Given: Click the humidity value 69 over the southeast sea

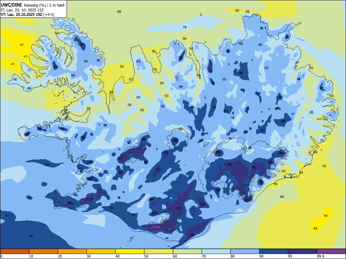Looking at the screenshot, I should point(282,197).
